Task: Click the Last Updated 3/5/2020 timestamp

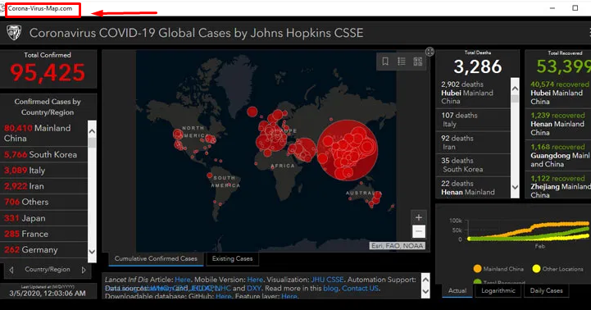Action: (x=48, y=294)
